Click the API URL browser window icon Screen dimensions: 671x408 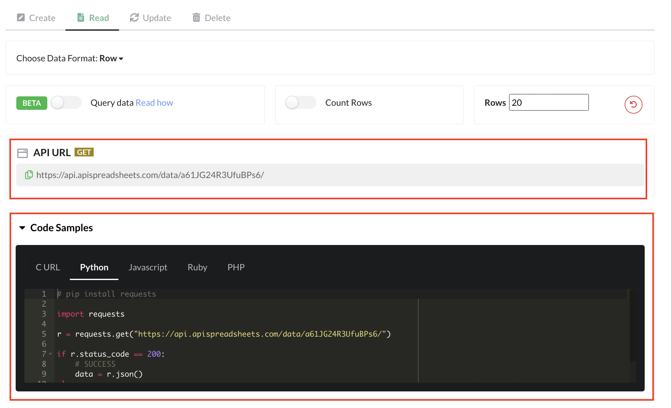23,153
